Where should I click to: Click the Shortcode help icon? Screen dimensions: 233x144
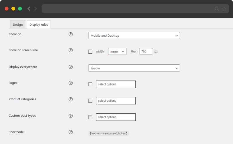(x=70, y=132)
